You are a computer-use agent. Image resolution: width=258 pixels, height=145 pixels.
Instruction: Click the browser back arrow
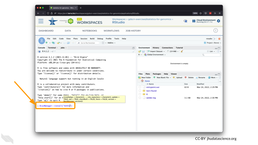[38, 13]
